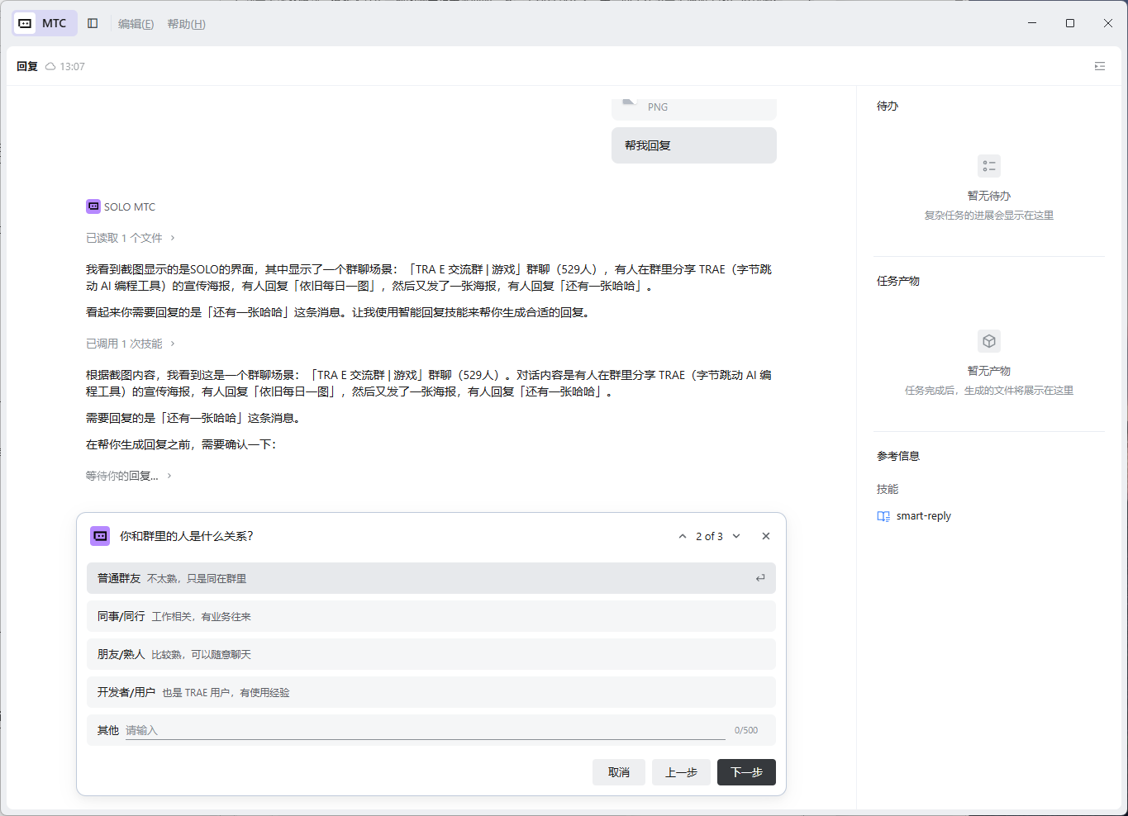Click the 2 of 3 counter
The height and width of the screenshot is (816, 1128).
(x=709, y=536)
